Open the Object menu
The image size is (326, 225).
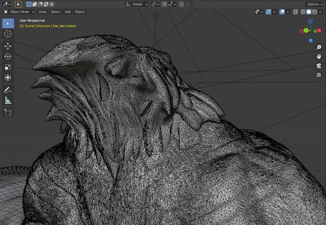tap(80, 12)
